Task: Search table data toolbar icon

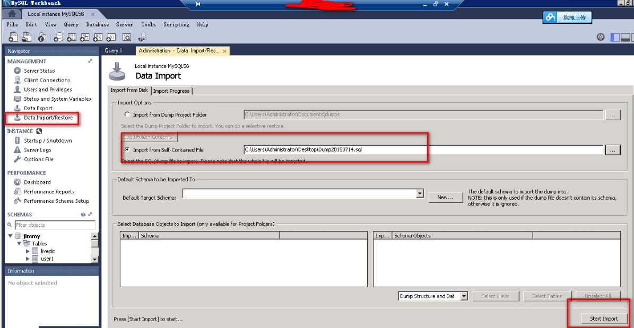Action: [127, 37]
